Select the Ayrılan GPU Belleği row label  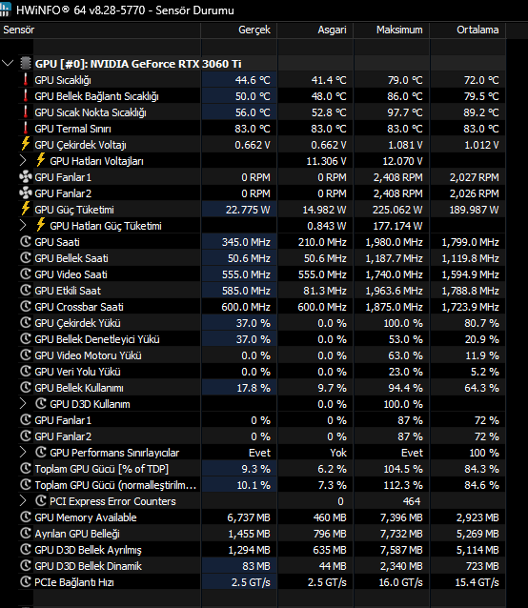[77, 534]
